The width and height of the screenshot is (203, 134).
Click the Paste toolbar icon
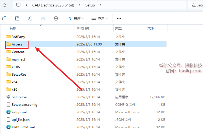pos(17,18)
